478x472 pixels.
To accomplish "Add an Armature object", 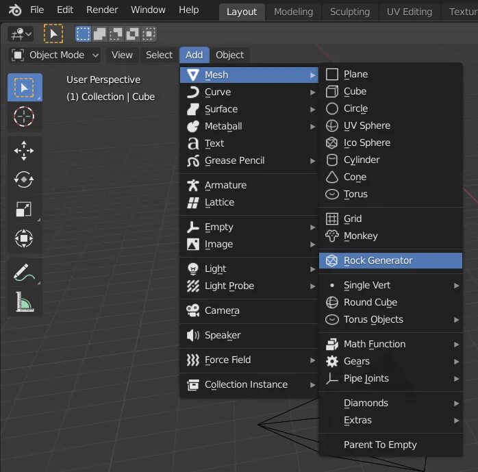I will (249, 185).
